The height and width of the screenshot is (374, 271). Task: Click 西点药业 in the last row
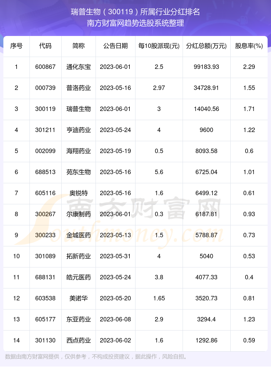(x=79, y=340)
